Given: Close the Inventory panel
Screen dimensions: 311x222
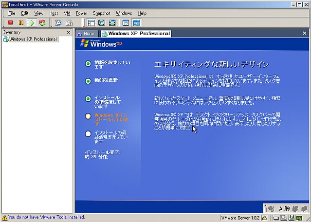Looking at the screenshot, I should [x=69, y=32].
